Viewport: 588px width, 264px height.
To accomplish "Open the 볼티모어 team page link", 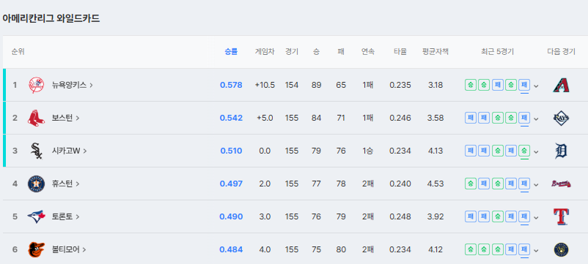I will pyautogui.click(x=69, y=250).
